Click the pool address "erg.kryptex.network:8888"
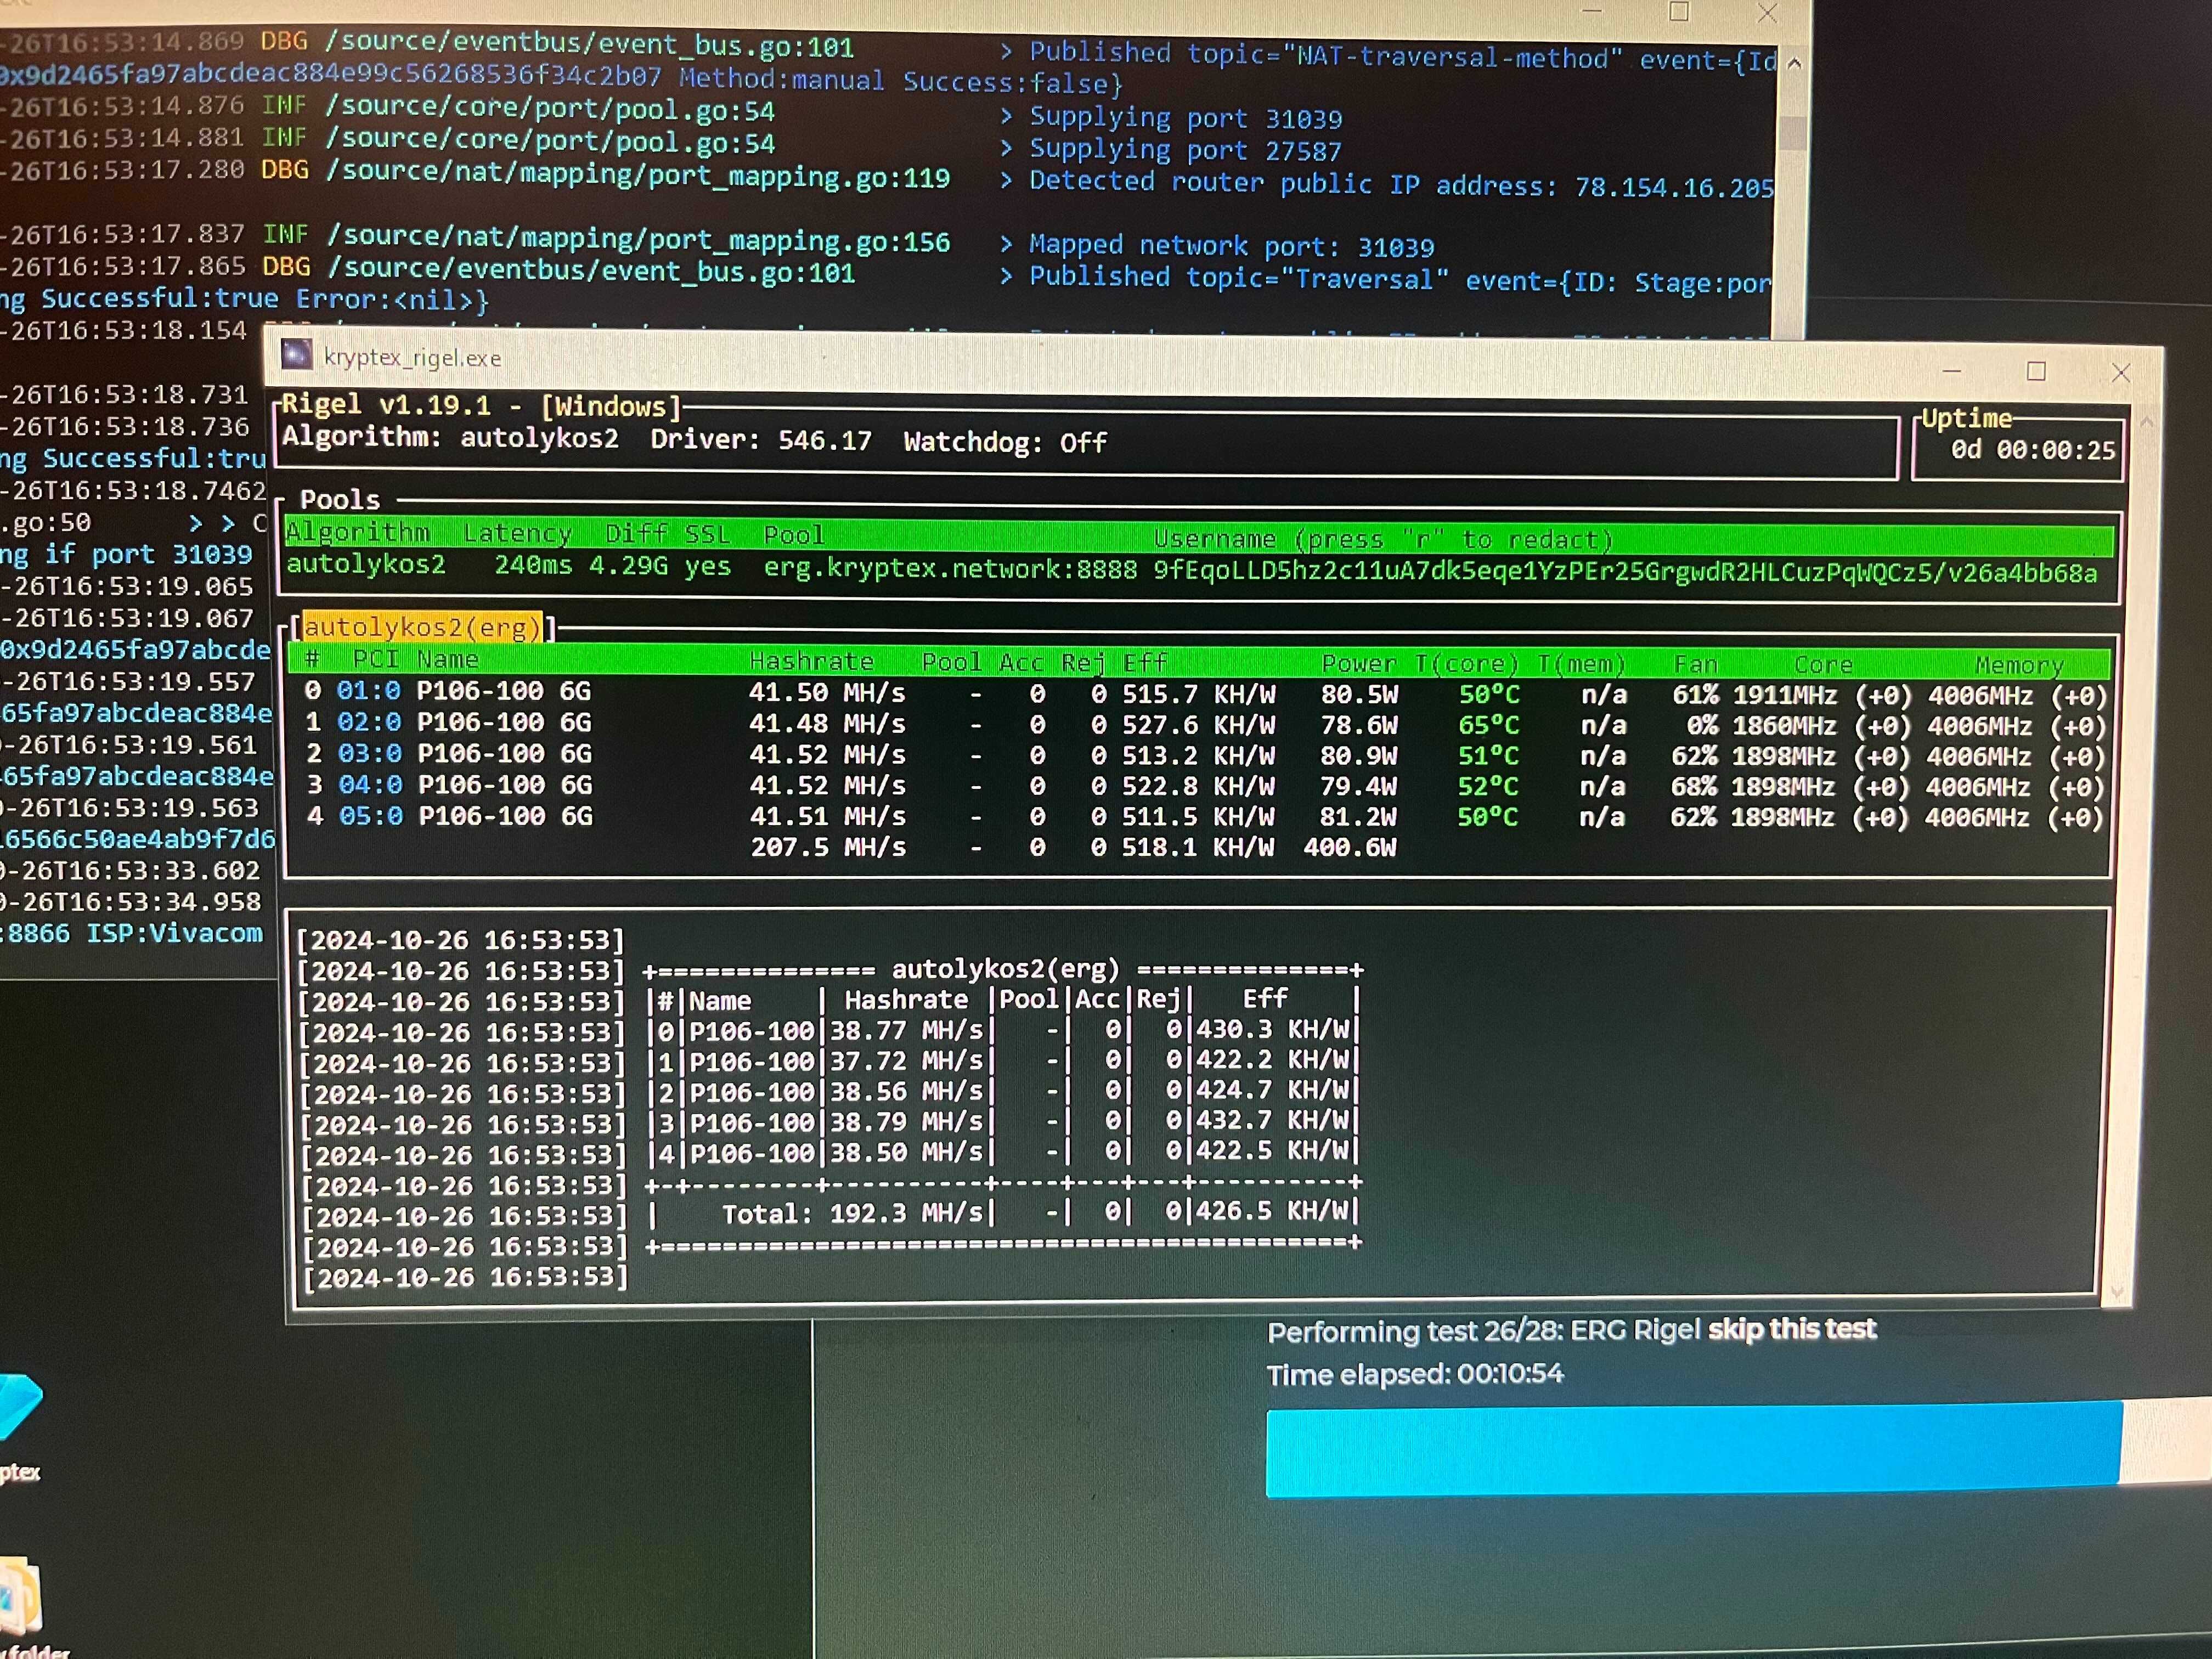Screen dimensions: 2212x1659 pyautogui.click(x=950, y=569)
